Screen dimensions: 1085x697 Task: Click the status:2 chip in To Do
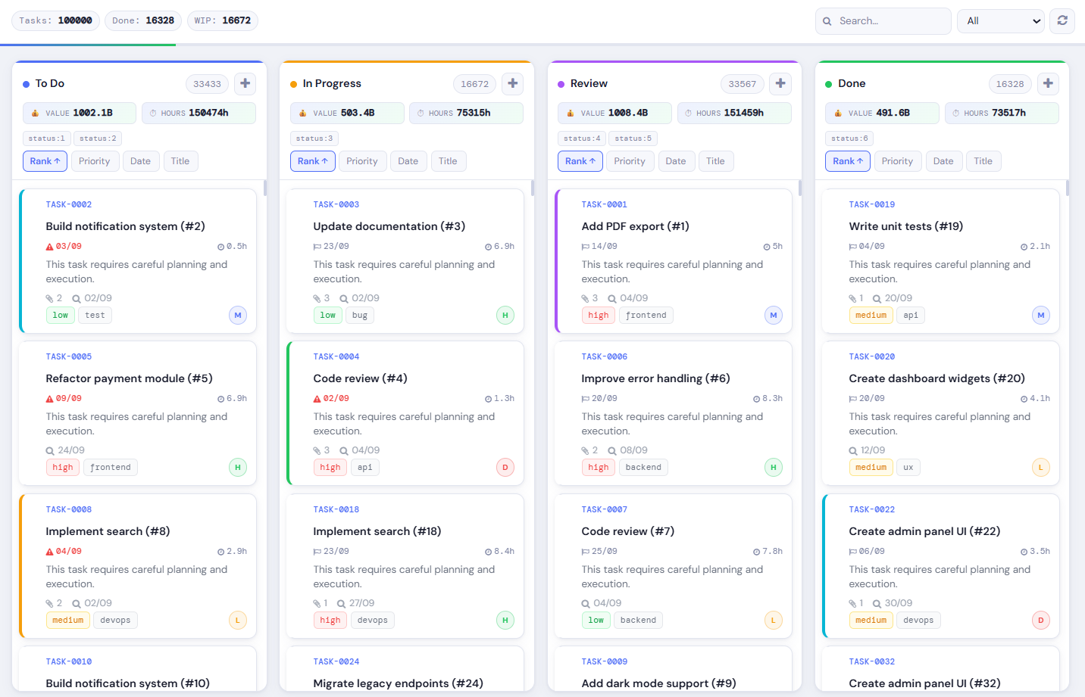pos(98,138)
